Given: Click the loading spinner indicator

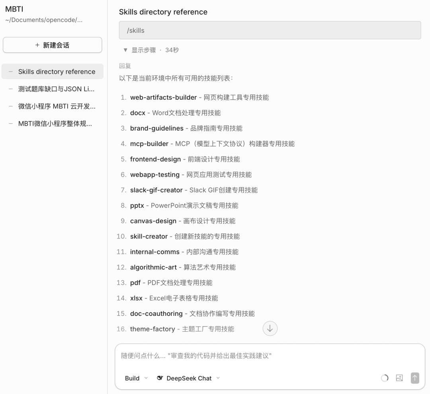Looking at the screenshot, I should (384, 378).
